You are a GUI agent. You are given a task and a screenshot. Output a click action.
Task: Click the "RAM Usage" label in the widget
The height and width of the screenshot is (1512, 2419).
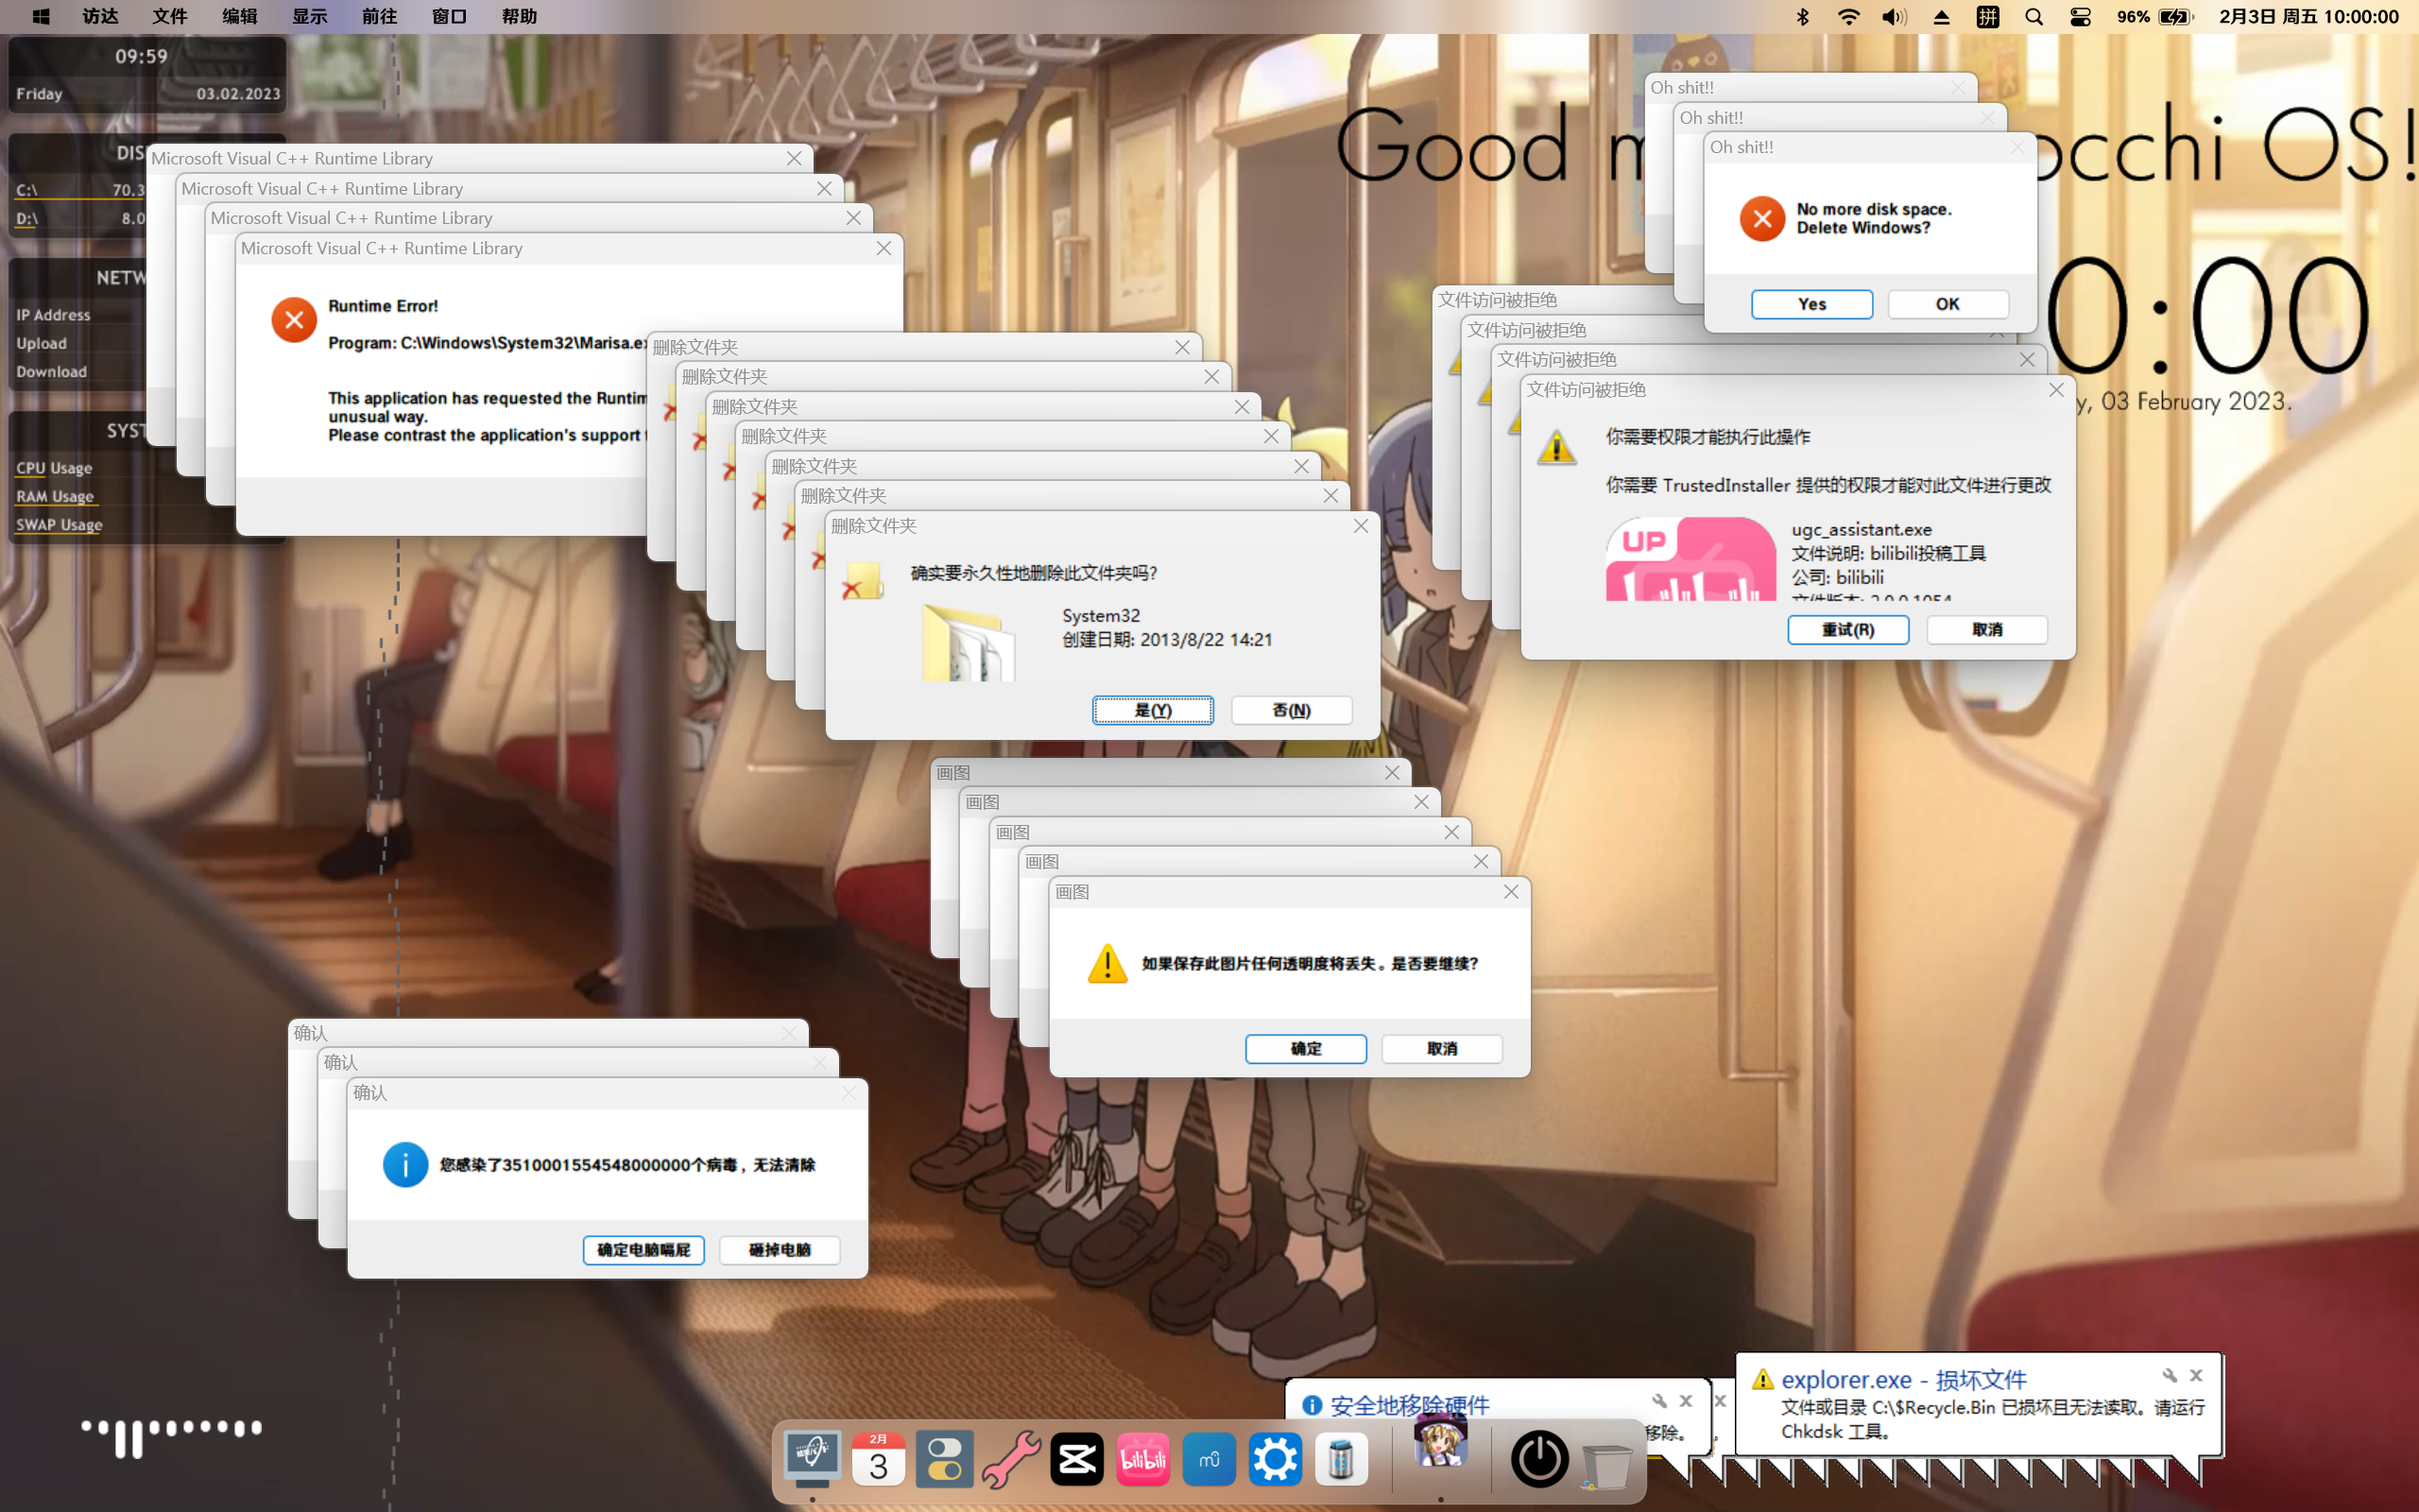[x=55, y=496]
